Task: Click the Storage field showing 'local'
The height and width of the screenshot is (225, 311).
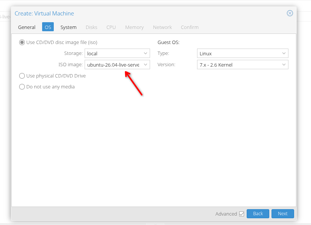Action: coord(117,53)
